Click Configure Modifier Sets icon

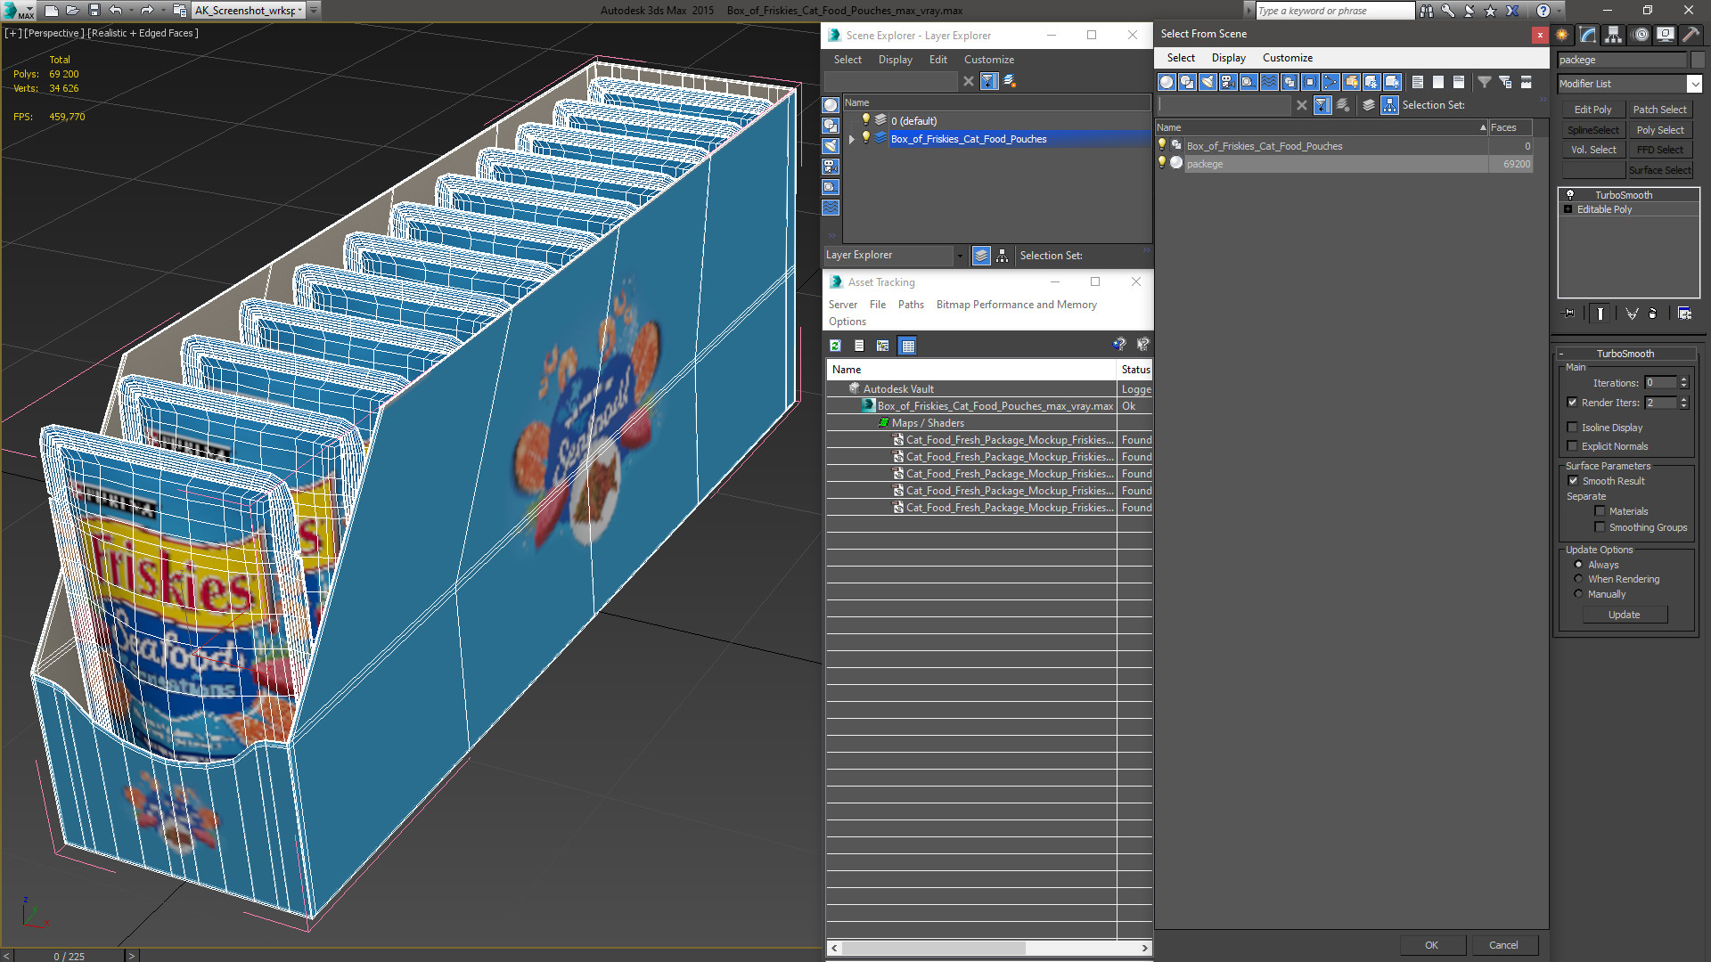pyautogui.click(x=1684, y=314)
